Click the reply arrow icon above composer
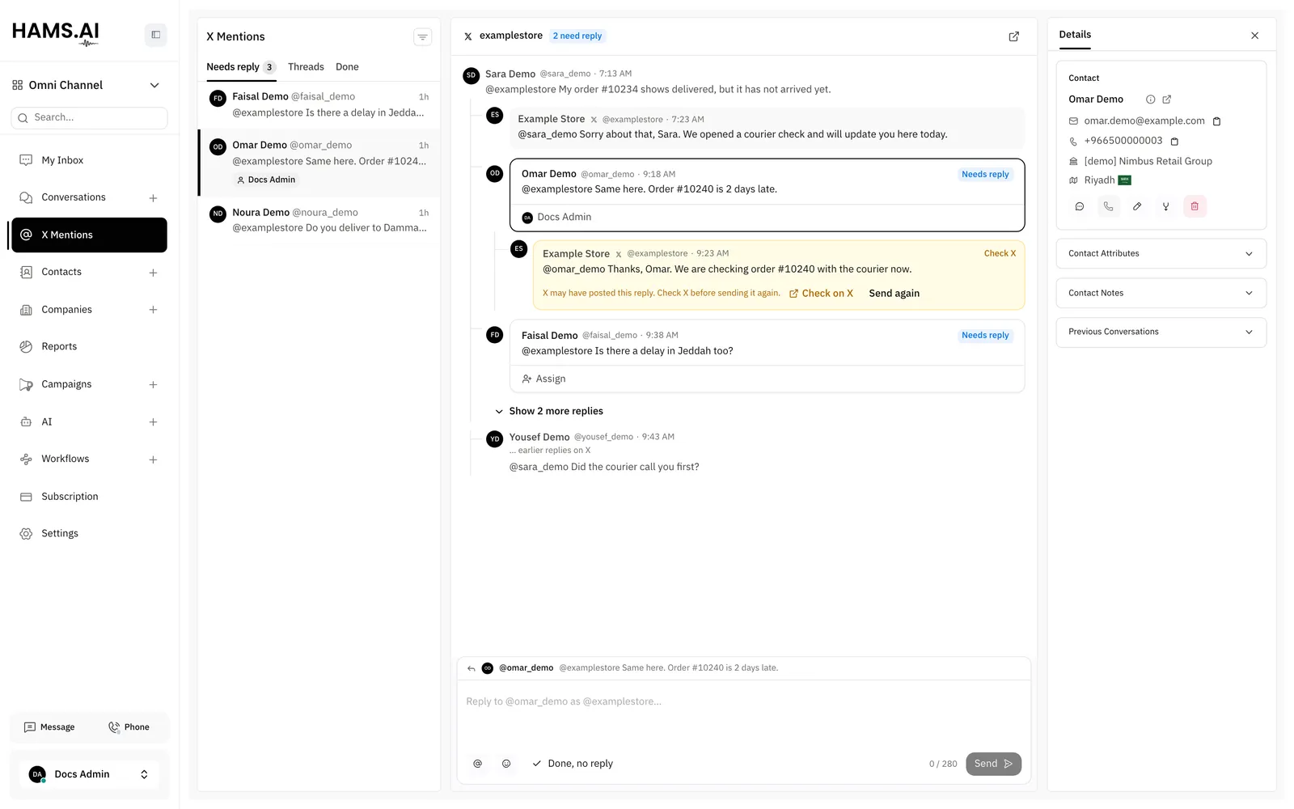The width and height of the screenshot is (1294, 809). coord(472,668)
